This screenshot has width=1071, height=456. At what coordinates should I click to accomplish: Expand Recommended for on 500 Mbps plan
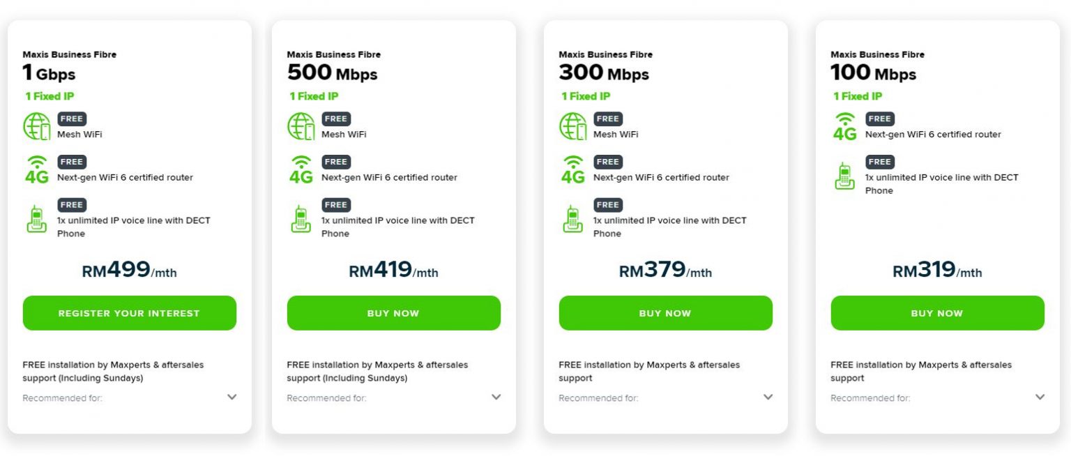496,397
